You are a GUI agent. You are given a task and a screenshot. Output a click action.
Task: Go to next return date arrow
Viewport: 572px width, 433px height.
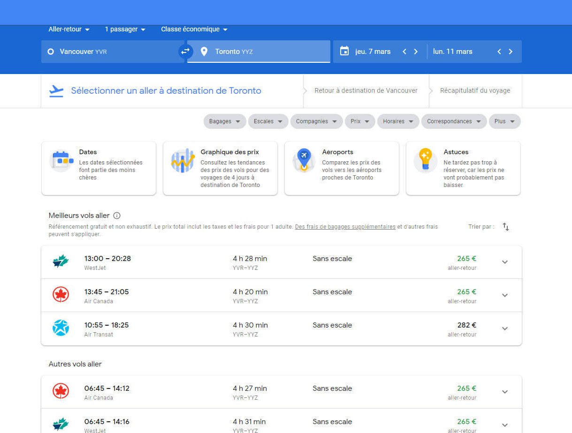point(511,52)
